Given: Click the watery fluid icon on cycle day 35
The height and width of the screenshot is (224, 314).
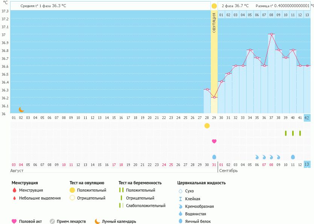Looking at the screenshot, I should point(257,157).
